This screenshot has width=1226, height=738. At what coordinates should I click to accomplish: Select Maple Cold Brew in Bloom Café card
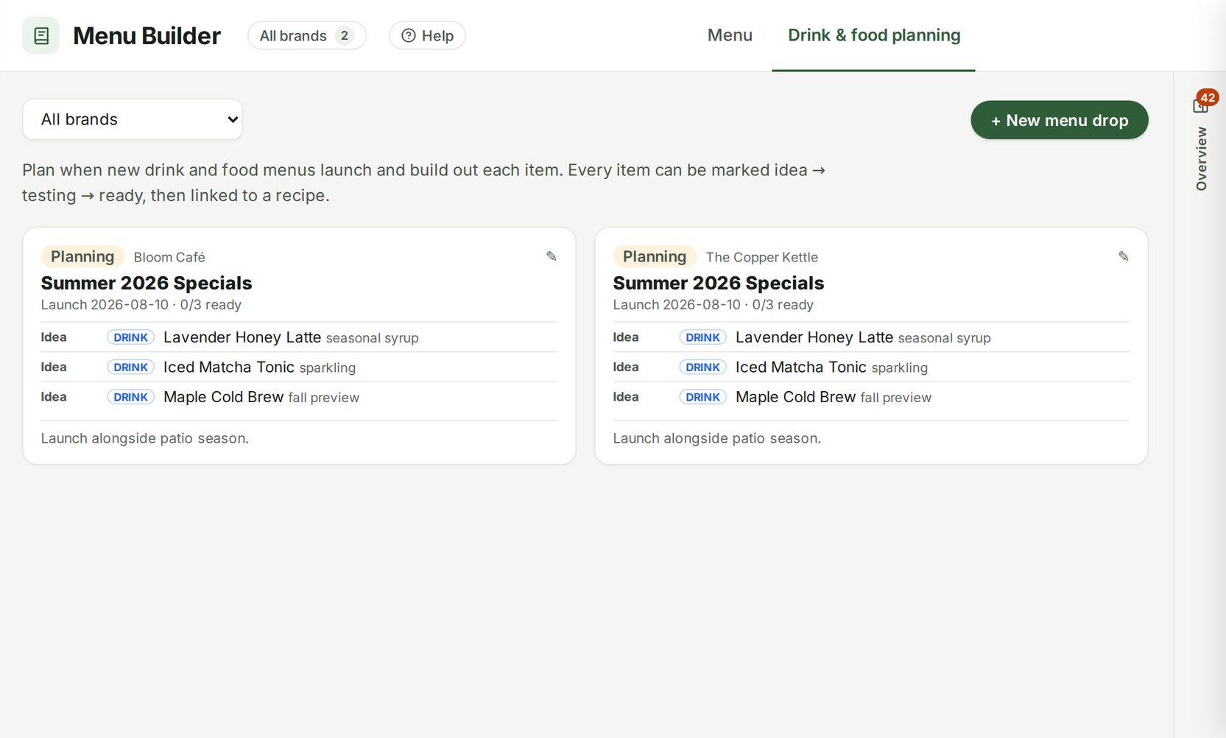[x=224, y=397]
